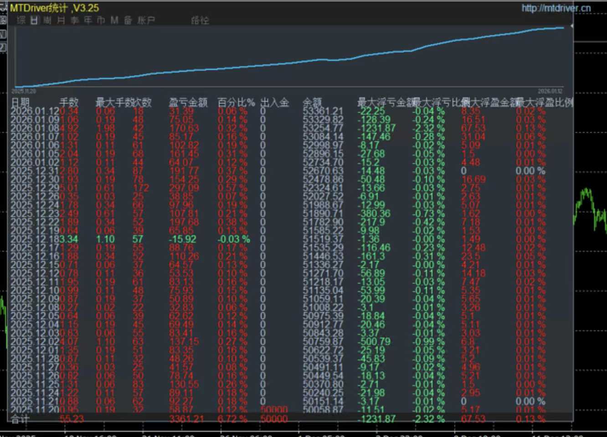607x437 pixels.
Task: Click the green 3.34 lots value
Action: click(69, 239)
